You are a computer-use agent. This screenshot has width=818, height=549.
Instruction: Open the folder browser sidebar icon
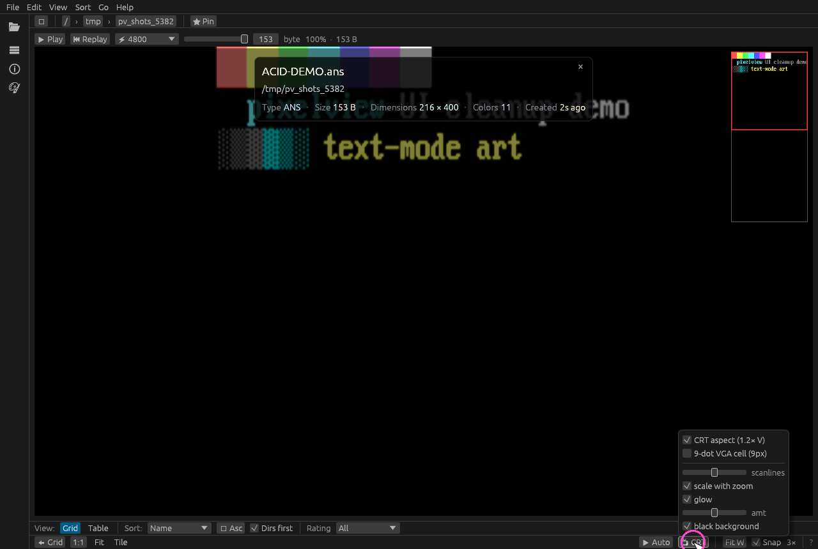(14, 27)
